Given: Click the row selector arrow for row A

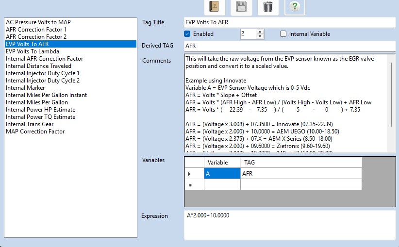Looking at the screenshot, I should pyautogui.click(x=194, y=174).
